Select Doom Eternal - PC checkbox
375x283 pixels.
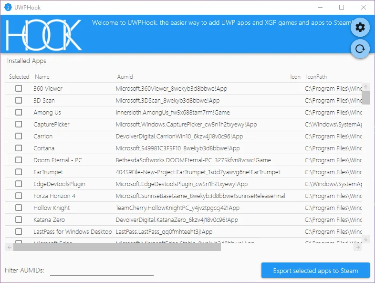[x=19, y=160]
